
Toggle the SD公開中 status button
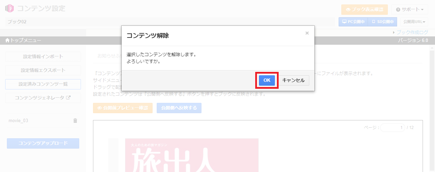tap(382, 22)
